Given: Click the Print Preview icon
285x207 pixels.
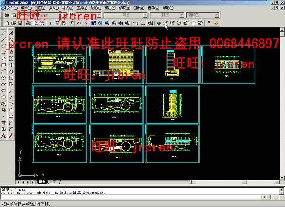Looking at the screenshot, I should coord(35,23).
